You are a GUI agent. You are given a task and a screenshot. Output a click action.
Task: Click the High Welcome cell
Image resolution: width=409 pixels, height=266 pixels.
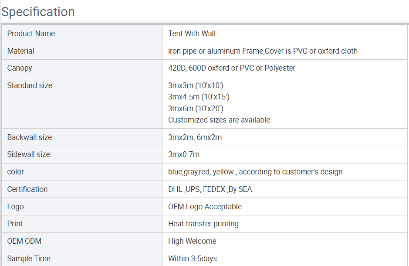[285, 241]
